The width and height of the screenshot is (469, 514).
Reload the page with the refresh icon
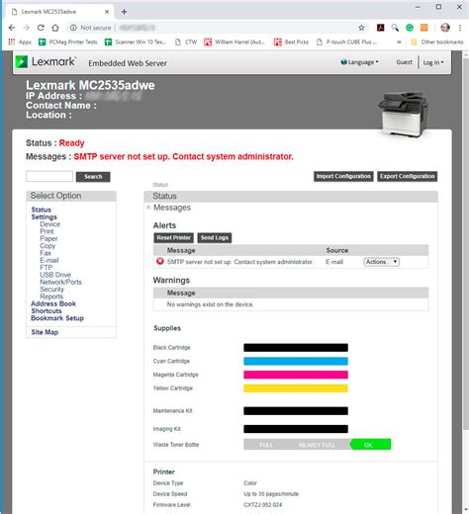[x=41, y=28]
